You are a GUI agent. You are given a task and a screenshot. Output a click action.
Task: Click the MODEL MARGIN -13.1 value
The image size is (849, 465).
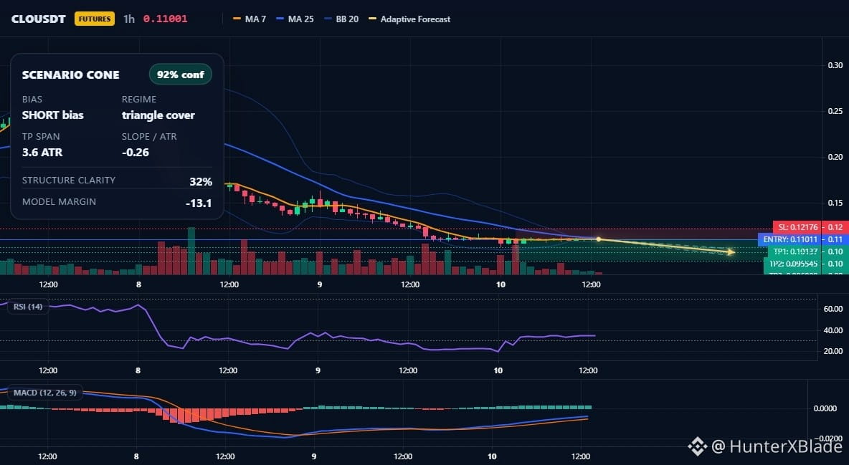(x=199, y=203)
